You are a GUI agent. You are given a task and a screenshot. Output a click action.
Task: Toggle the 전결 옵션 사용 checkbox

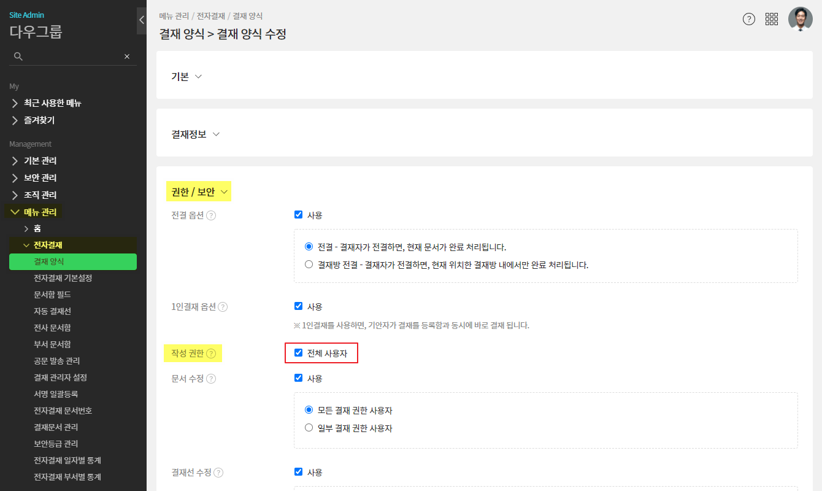[299, 215]
